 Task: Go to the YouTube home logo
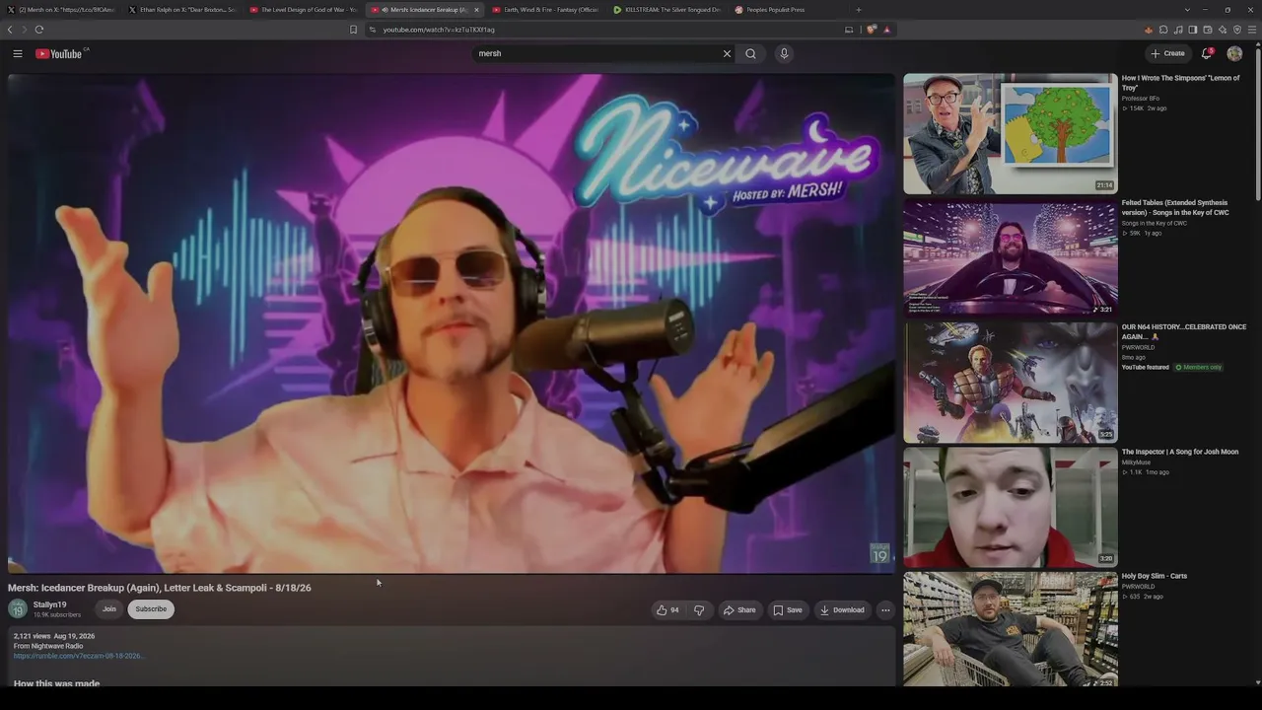pos(61,53)
